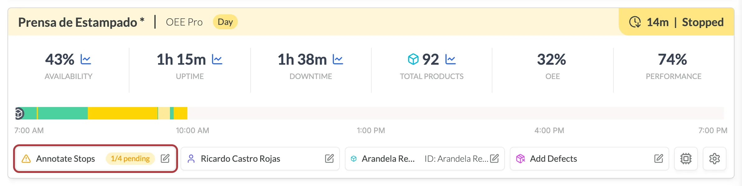Screen dimensions: 742x186
Task: Open the Uptime trend chart icon
Action: tap(217, 59)
